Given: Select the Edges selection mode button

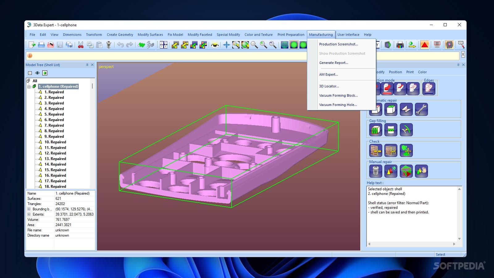Looking at the screenshot, I should coord(429,89).
